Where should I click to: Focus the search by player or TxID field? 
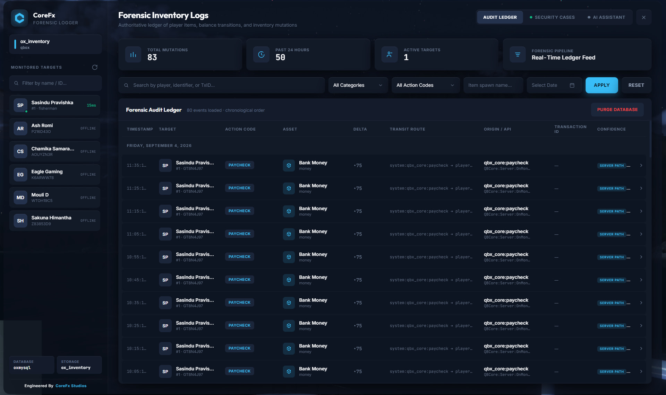222,85
